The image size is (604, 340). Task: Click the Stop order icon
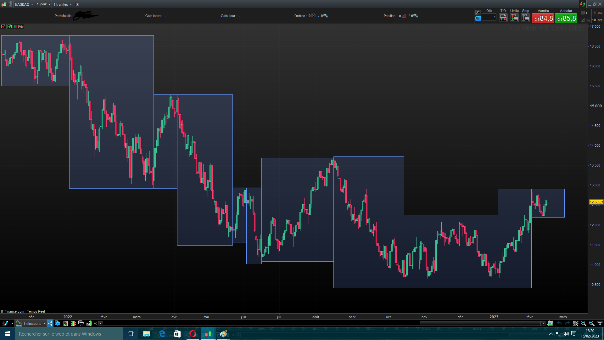point(525,18)
